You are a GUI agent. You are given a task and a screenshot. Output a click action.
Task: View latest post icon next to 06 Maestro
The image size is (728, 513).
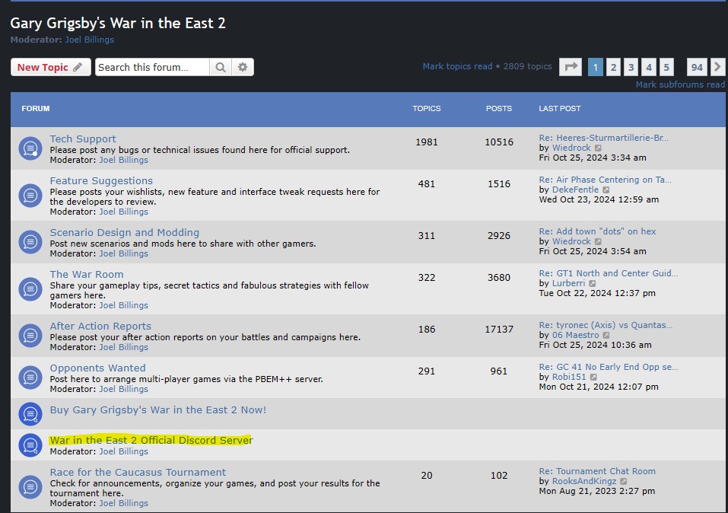click(606, 335)
